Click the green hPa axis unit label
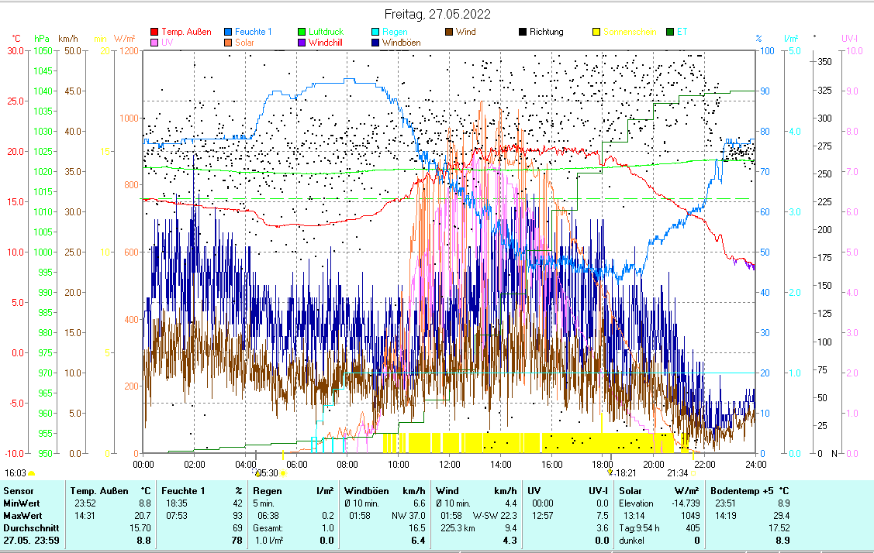The image size is (874, 553). tap(42, 39)
